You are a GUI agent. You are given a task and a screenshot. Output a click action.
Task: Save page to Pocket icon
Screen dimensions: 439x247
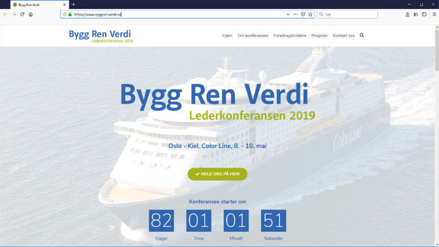303,14
